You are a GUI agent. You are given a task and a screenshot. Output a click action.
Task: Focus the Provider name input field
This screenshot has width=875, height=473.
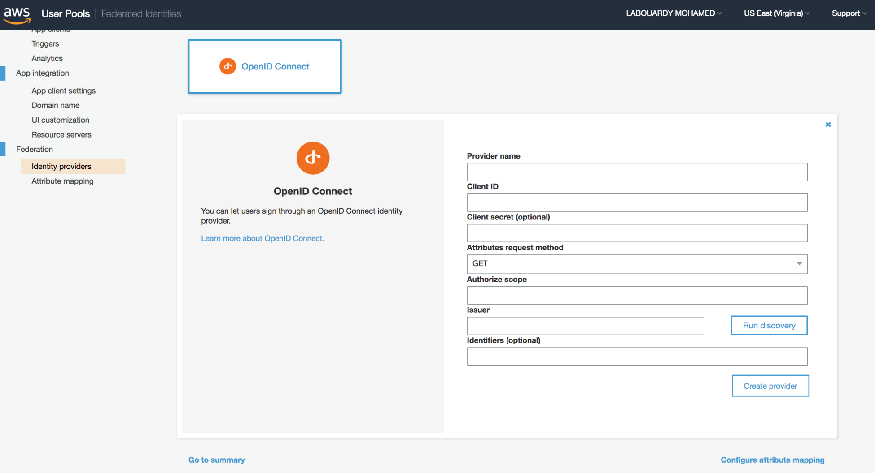637,172
